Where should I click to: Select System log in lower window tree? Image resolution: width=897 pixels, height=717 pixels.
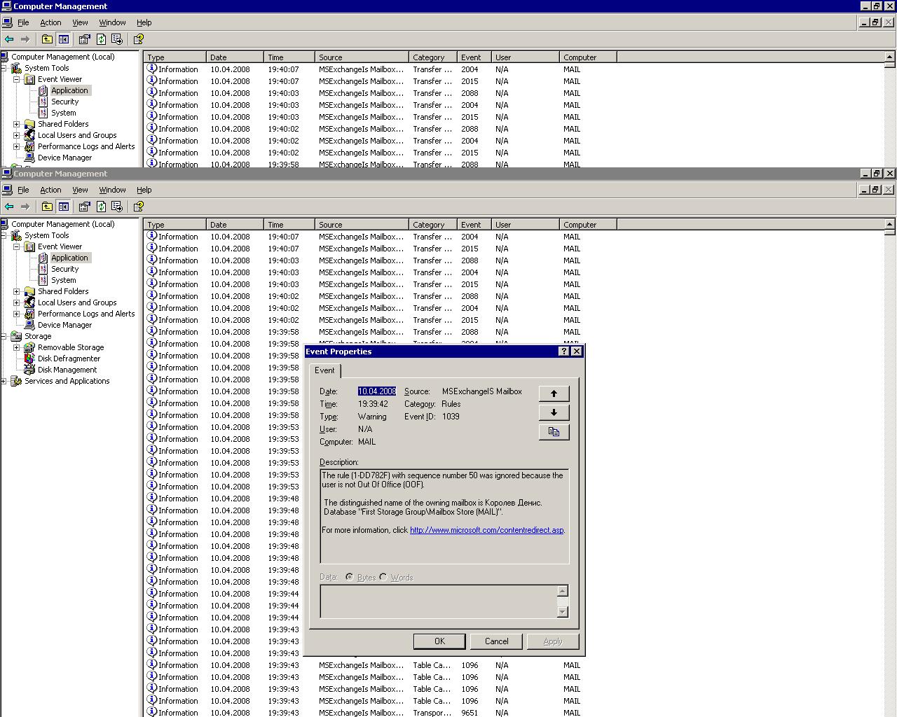[x=63, y=280]
